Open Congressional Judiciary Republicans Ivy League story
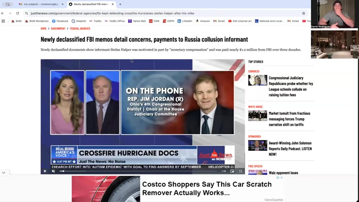This screenshot has width=359, height=202. coord(291,86)
